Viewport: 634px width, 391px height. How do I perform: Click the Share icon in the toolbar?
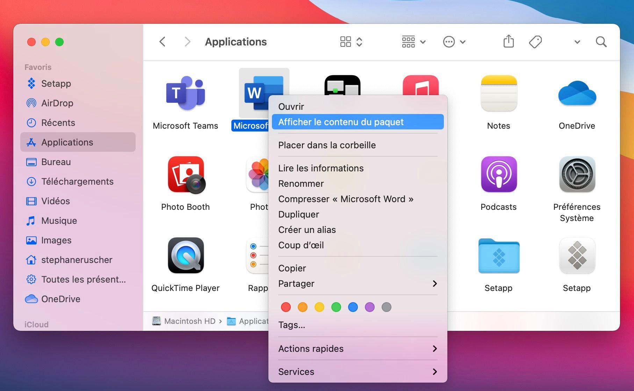pos(509,42)
